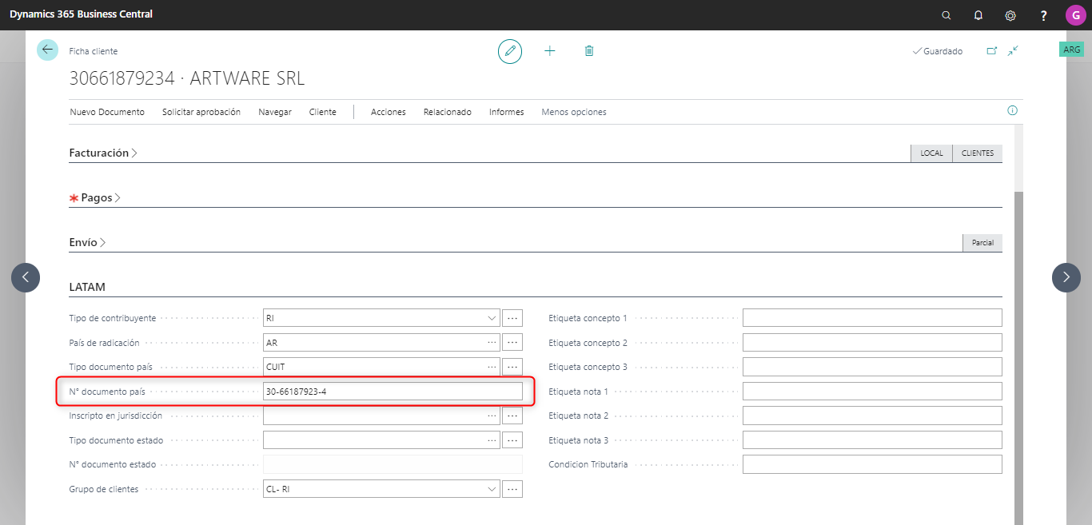Click the Etiqueta concepto 1 field
This screenshot has height=525, width=1092.
pos(872,318)
